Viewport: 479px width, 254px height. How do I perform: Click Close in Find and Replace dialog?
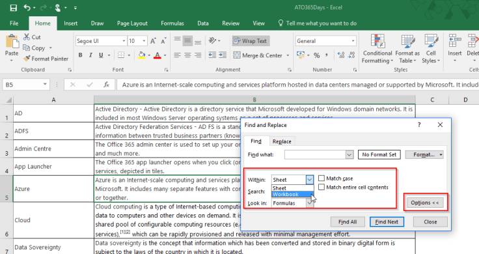click(430, 222)
